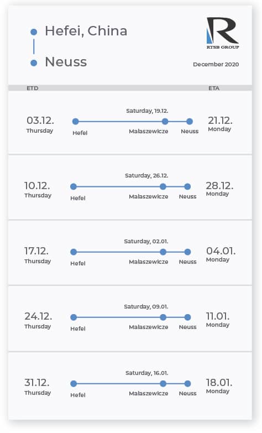262x433 pixels.
Task: Select Malaszewicze marker for Saturday, 26.12.
Action: click(163, 187)
